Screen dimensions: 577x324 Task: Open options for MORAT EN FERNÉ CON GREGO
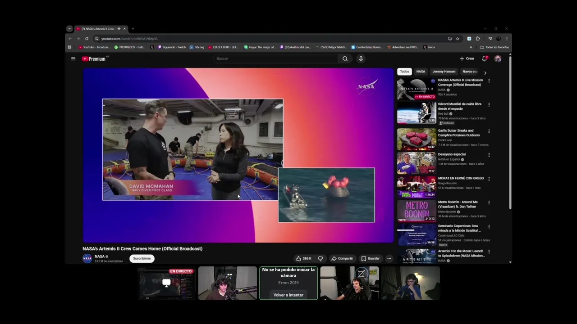(489, 179)
